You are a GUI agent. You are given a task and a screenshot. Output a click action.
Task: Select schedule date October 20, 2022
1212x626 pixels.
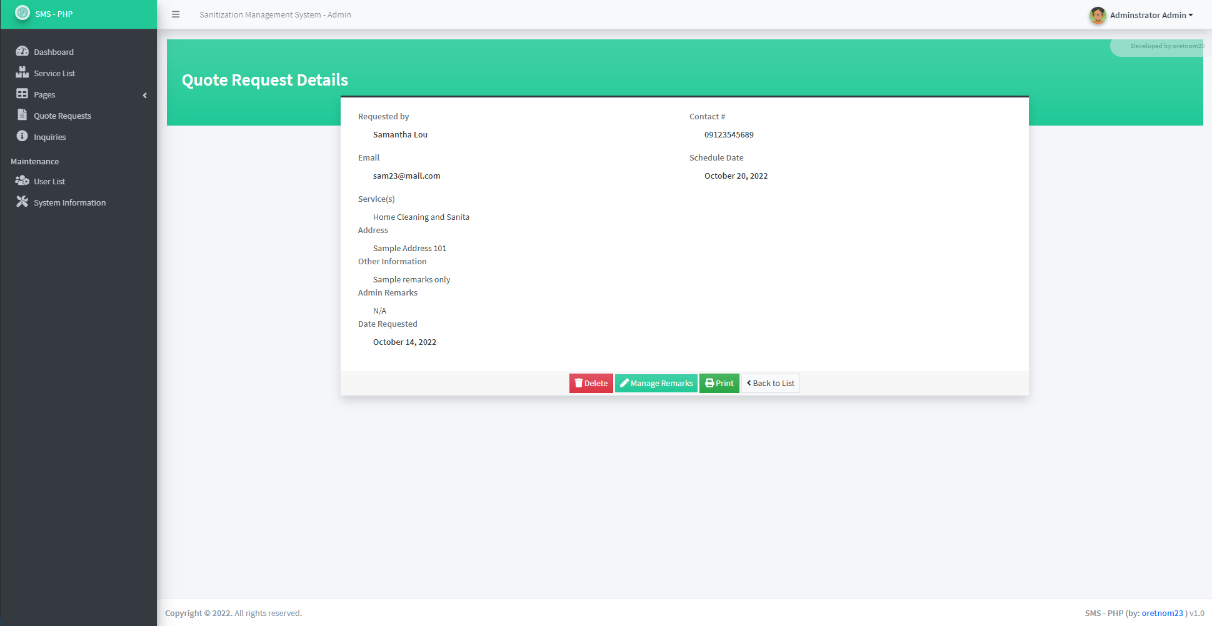tap(736, 176)
